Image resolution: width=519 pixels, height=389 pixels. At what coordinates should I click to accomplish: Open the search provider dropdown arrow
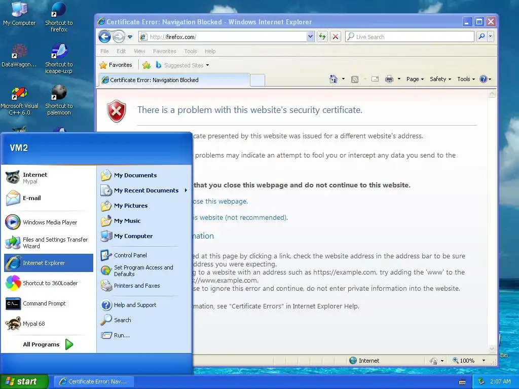(x=491, y=36)
